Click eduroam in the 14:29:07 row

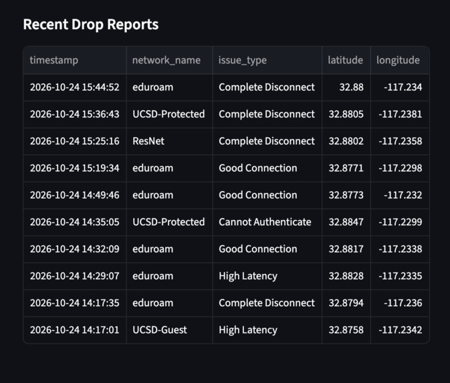tap(169, 276)
